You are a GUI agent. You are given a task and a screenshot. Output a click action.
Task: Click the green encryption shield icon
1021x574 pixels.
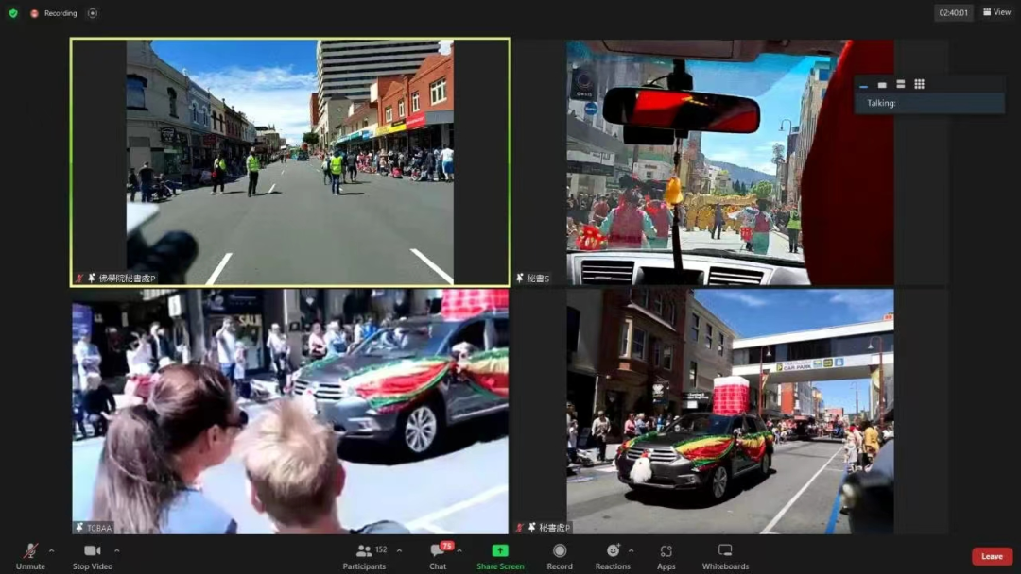[12, 13]
